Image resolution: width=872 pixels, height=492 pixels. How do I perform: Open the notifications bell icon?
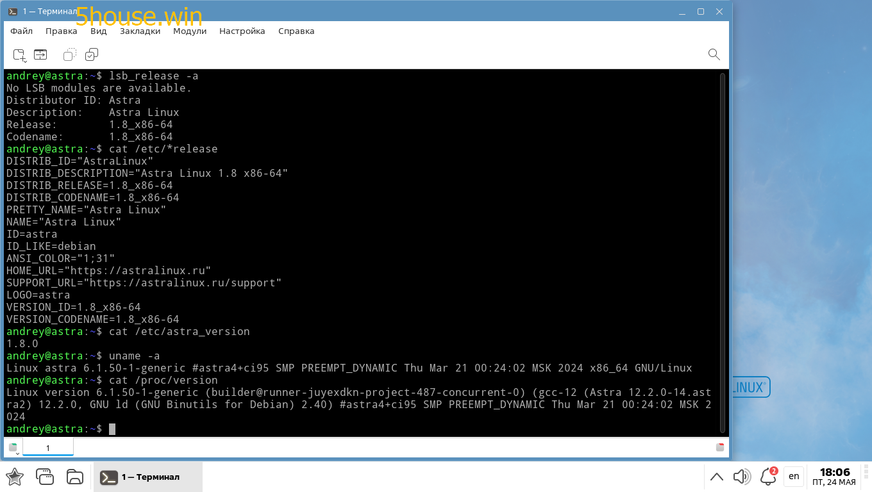(769, 476)
